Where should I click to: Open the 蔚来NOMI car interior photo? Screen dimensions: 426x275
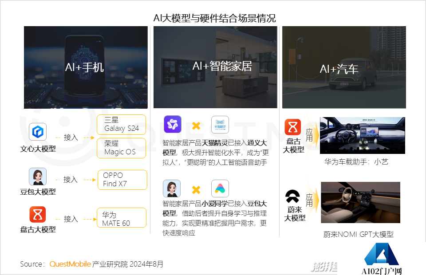coord(360,203)
